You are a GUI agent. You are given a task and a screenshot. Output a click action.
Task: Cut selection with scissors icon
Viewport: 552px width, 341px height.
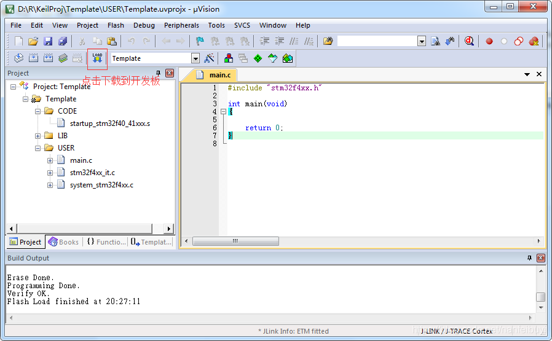(82, 41)
